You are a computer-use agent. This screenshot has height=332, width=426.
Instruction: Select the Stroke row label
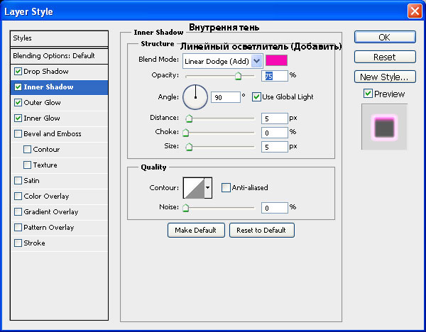[x=34, y=243]
